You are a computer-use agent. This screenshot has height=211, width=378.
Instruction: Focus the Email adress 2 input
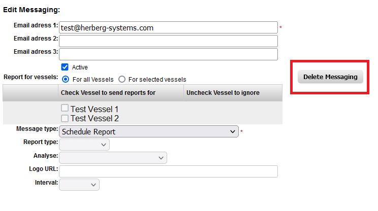[x=168, y=41]
